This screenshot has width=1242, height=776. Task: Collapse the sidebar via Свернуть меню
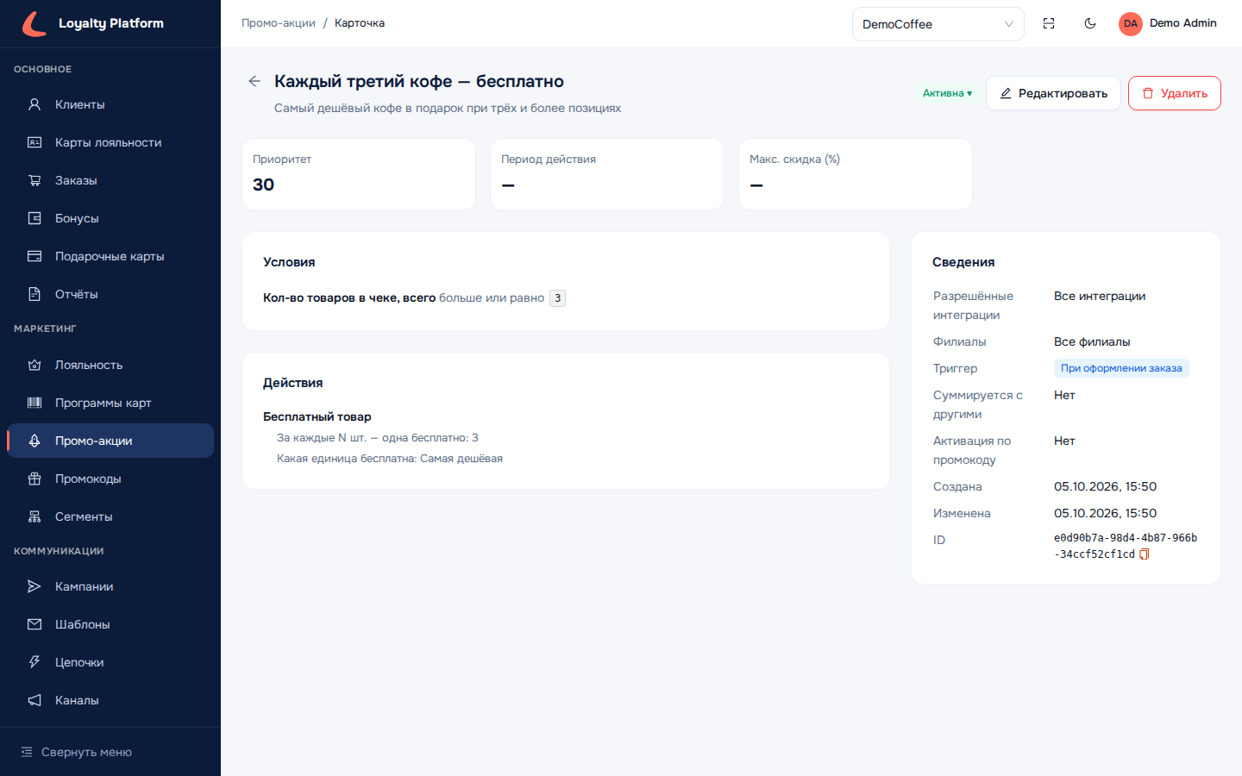(76, 752)
